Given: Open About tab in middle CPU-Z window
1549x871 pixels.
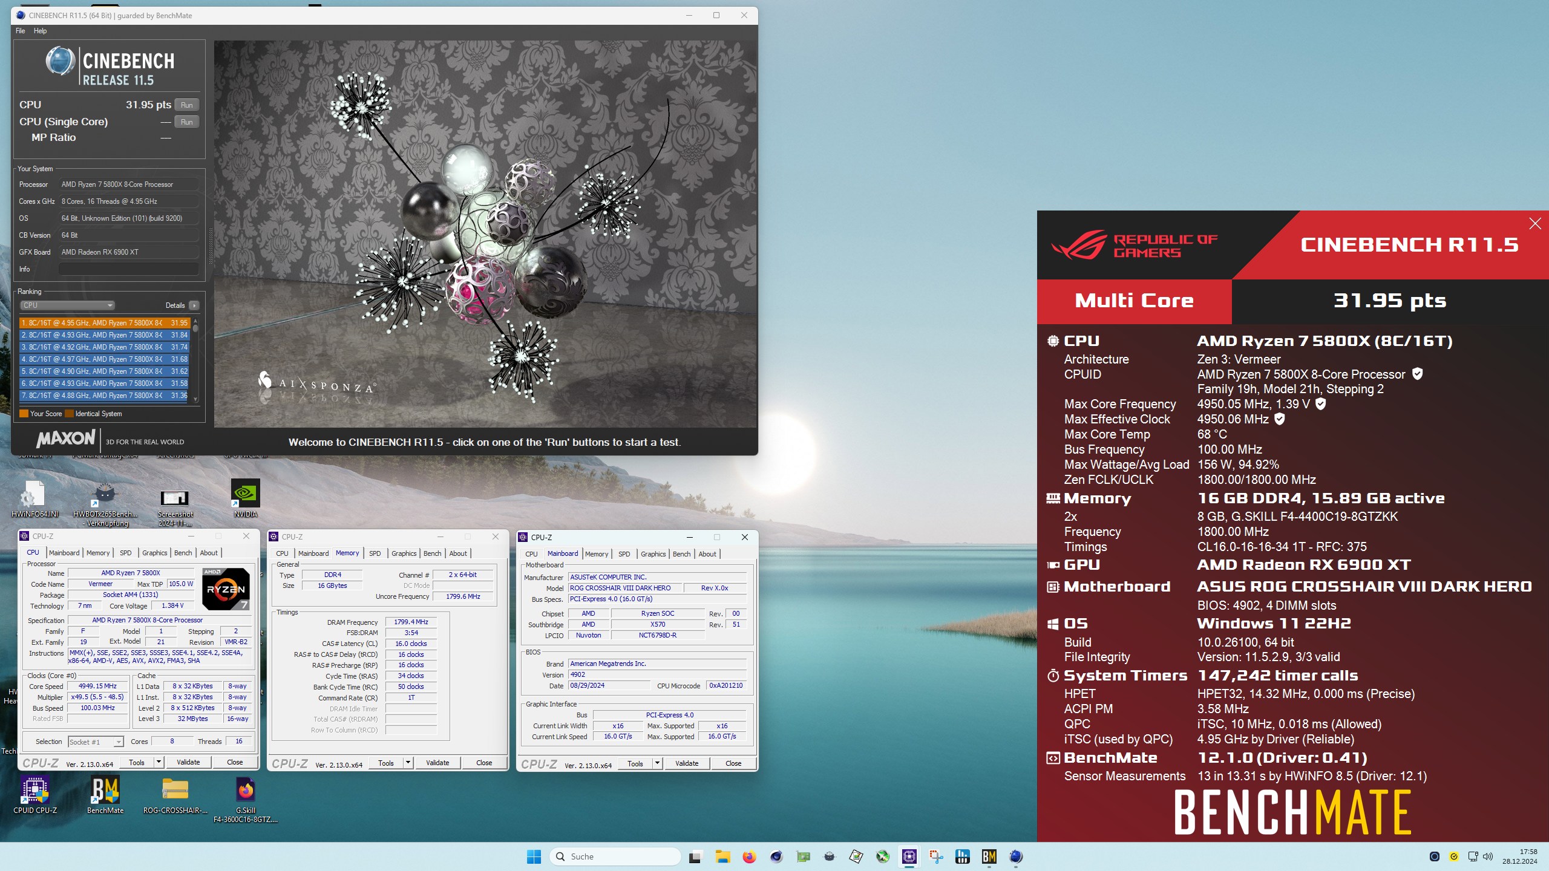Looking at the screenshot, I should [458, 553].
